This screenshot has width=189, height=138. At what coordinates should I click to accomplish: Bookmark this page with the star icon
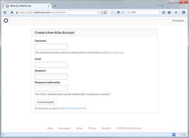[x=164, y=12]
